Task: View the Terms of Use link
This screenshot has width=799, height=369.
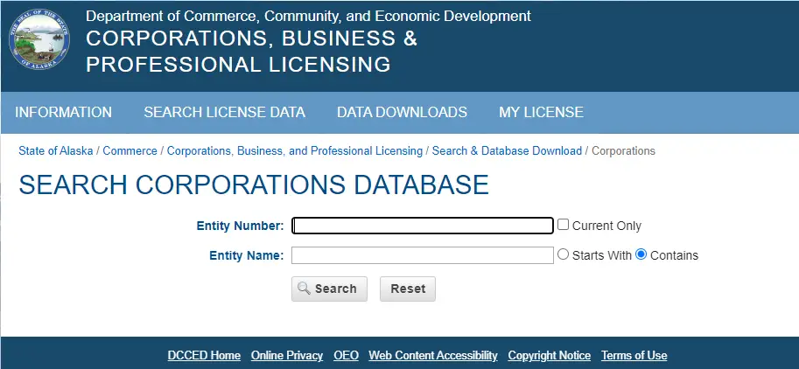Action: coord(634,355)
